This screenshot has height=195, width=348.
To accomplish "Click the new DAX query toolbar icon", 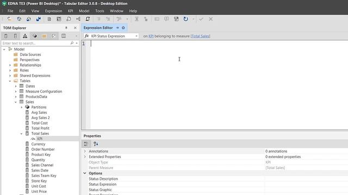I will 69,19.
